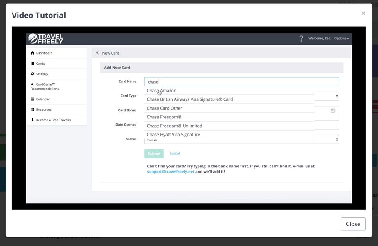Select Chase Card Other suggestion

click(x=229, y=108)
